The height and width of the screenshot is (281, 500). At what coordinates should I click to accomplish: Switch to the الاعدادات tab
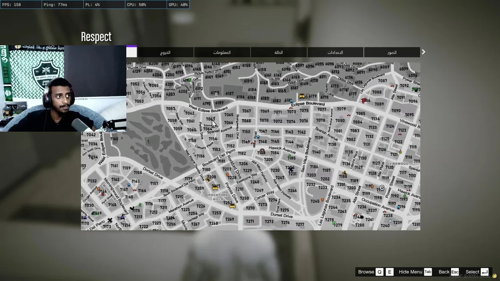point(335,52)
